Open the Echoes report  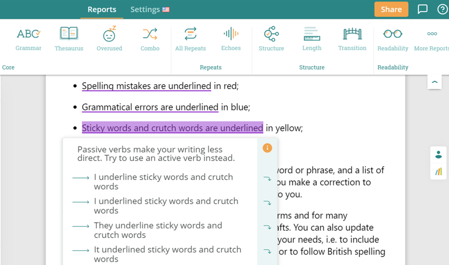click(x=231, y=39)
